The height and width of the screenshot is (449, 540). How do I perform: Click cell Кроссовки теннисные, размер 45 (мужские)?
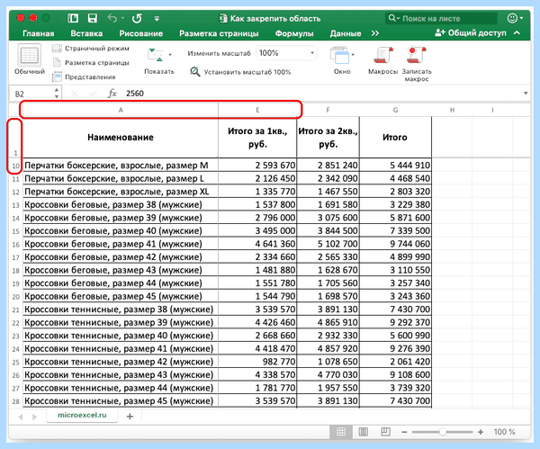(121, 401)
